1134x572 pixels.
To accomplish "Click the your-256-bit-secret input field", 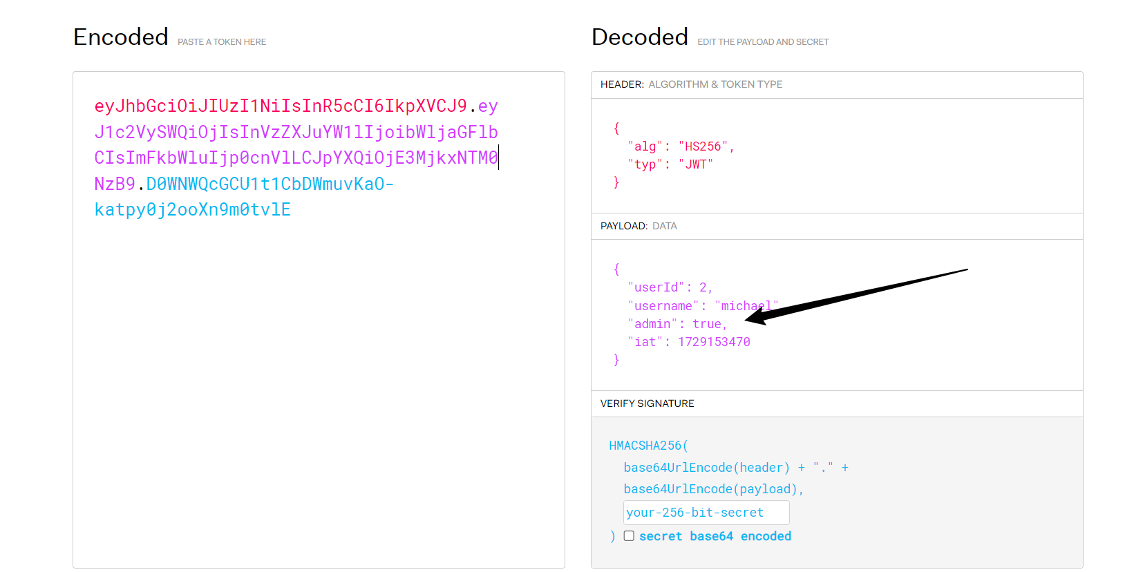I will tap(706, 513).
